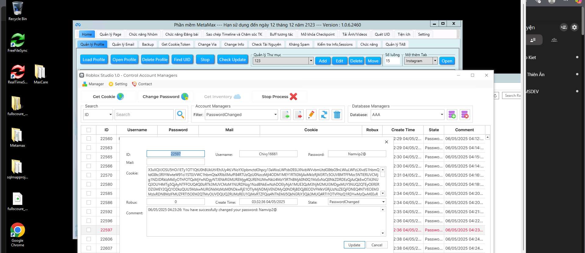Screen dimensions: 585x253
Task: Open MaxCare folder on desktop
Action: click(x=41, y=74)
